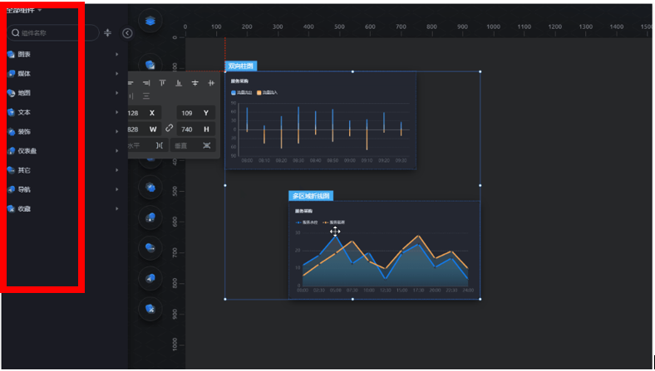
Task: Click the bottom-middle selection handle of the group
Action: point(352,299)
